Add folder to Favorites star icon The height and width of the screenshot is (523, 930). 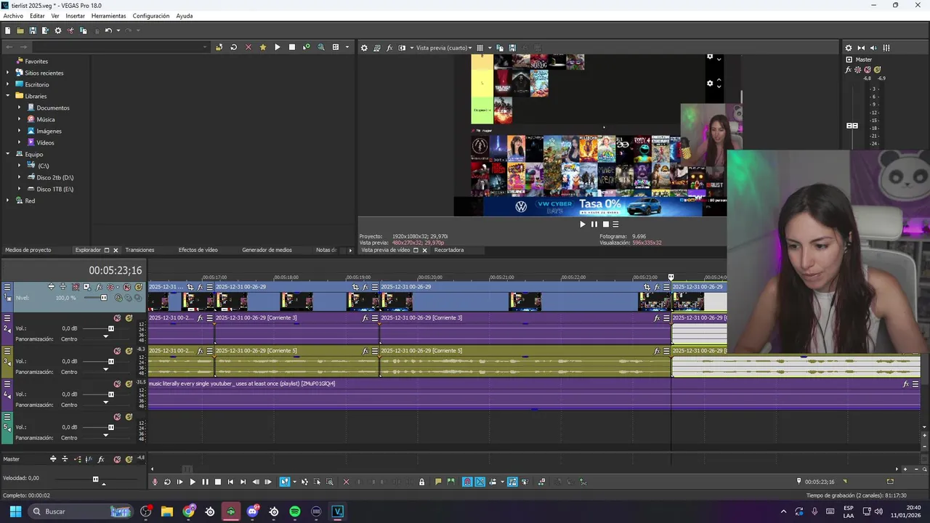[263, 47]
